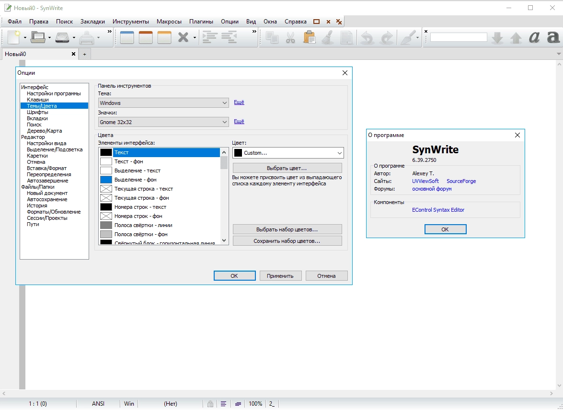Open file using folder toolbar icon

[38, 37]
